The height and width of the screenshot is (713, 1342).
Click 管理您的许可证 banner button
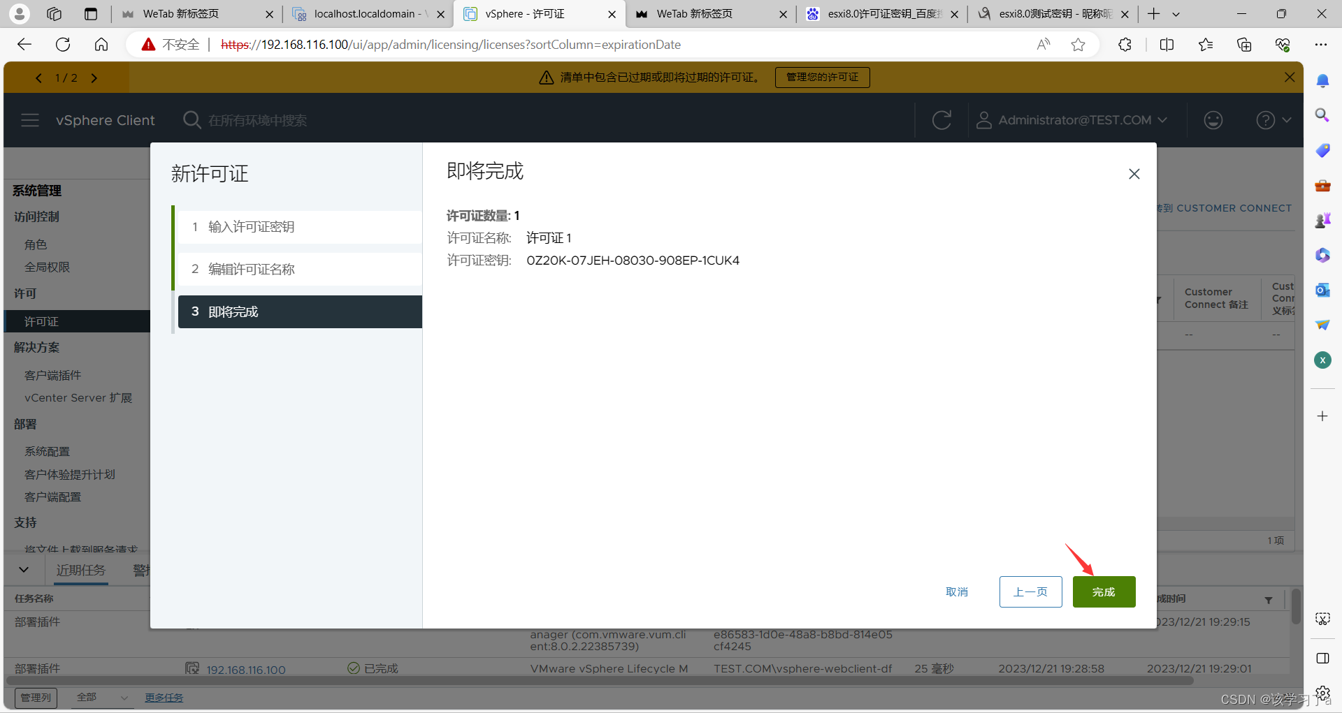(822, 77)
